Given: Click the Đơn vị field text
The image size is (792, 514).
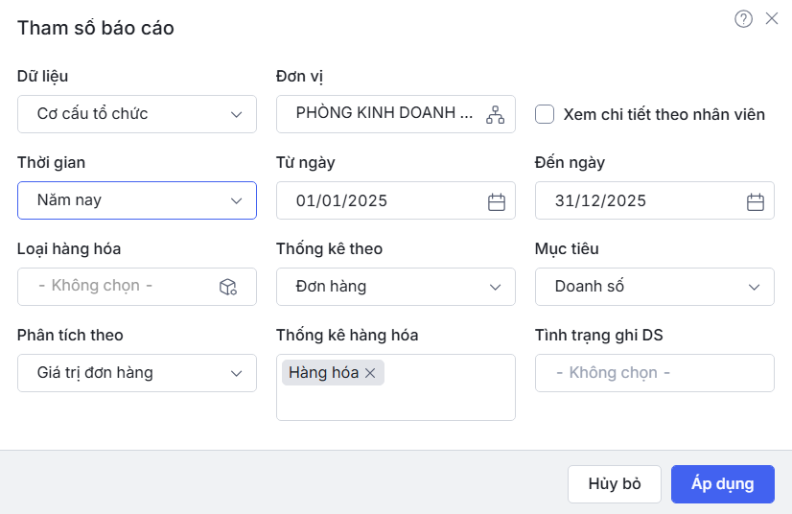Looking at the screenshot, I should click(384, 113).
